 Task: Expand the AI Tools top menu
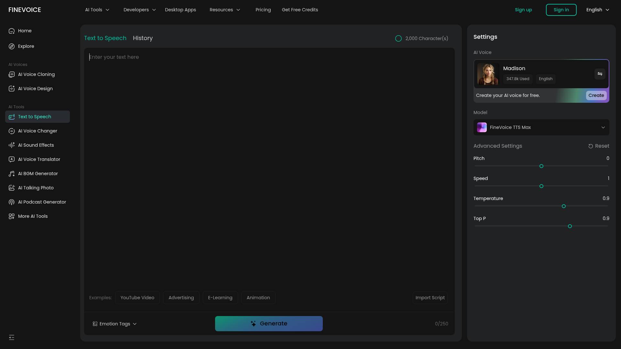(x=97, y=10)
